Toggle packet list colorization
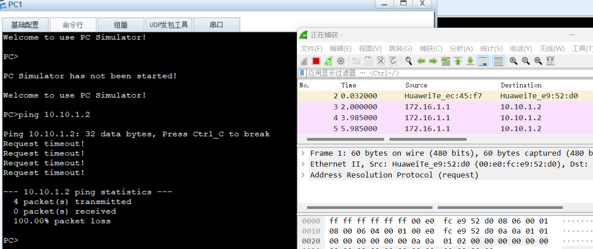Image resolution: width=593 pixels, height=249 pixels. (499, 61)
